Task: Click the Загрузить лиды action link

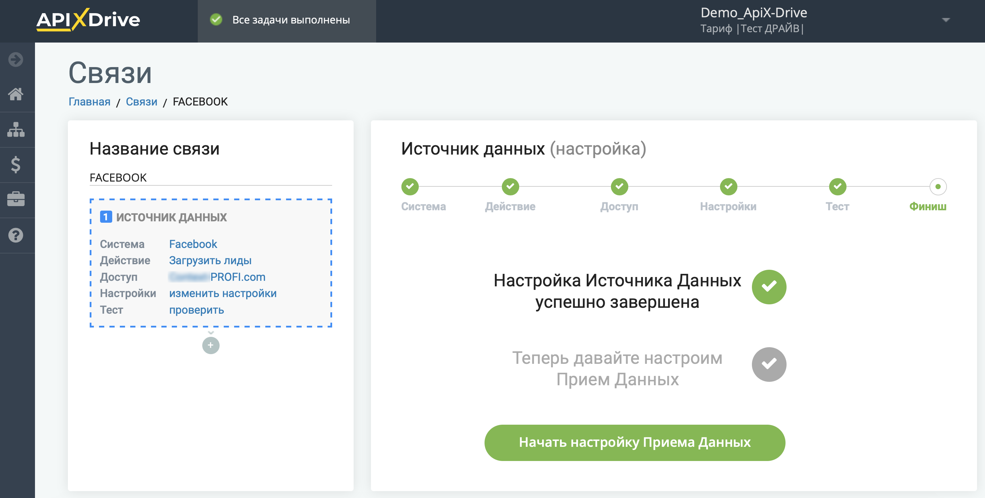Action: [x=210, y=260]
